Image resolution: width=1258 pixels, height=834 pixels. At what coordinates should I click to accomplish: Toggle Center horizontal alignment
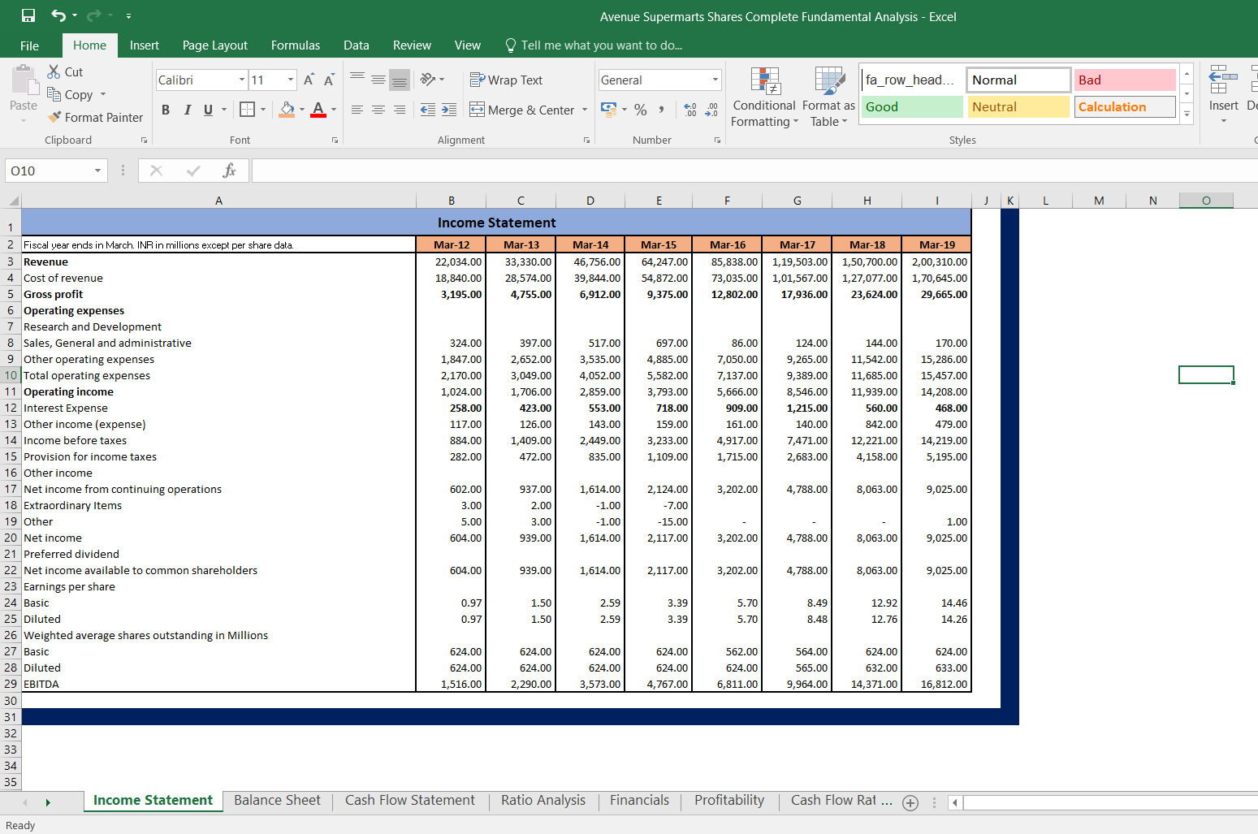(x=378, y=110)
